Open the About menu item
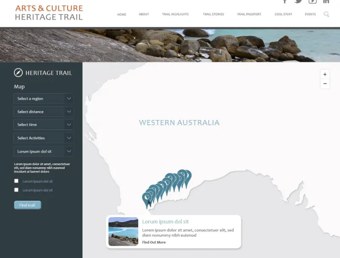 click(144, 14)
